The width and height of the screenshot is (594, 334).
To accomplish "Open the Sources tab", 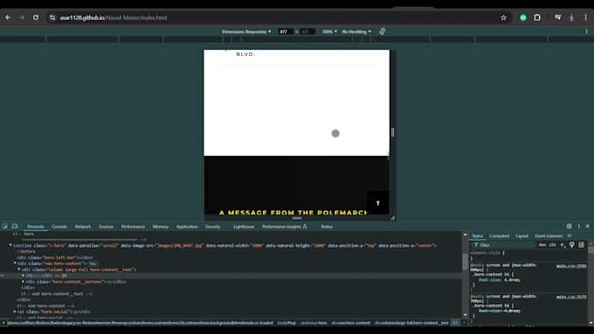I will point(106,227).
